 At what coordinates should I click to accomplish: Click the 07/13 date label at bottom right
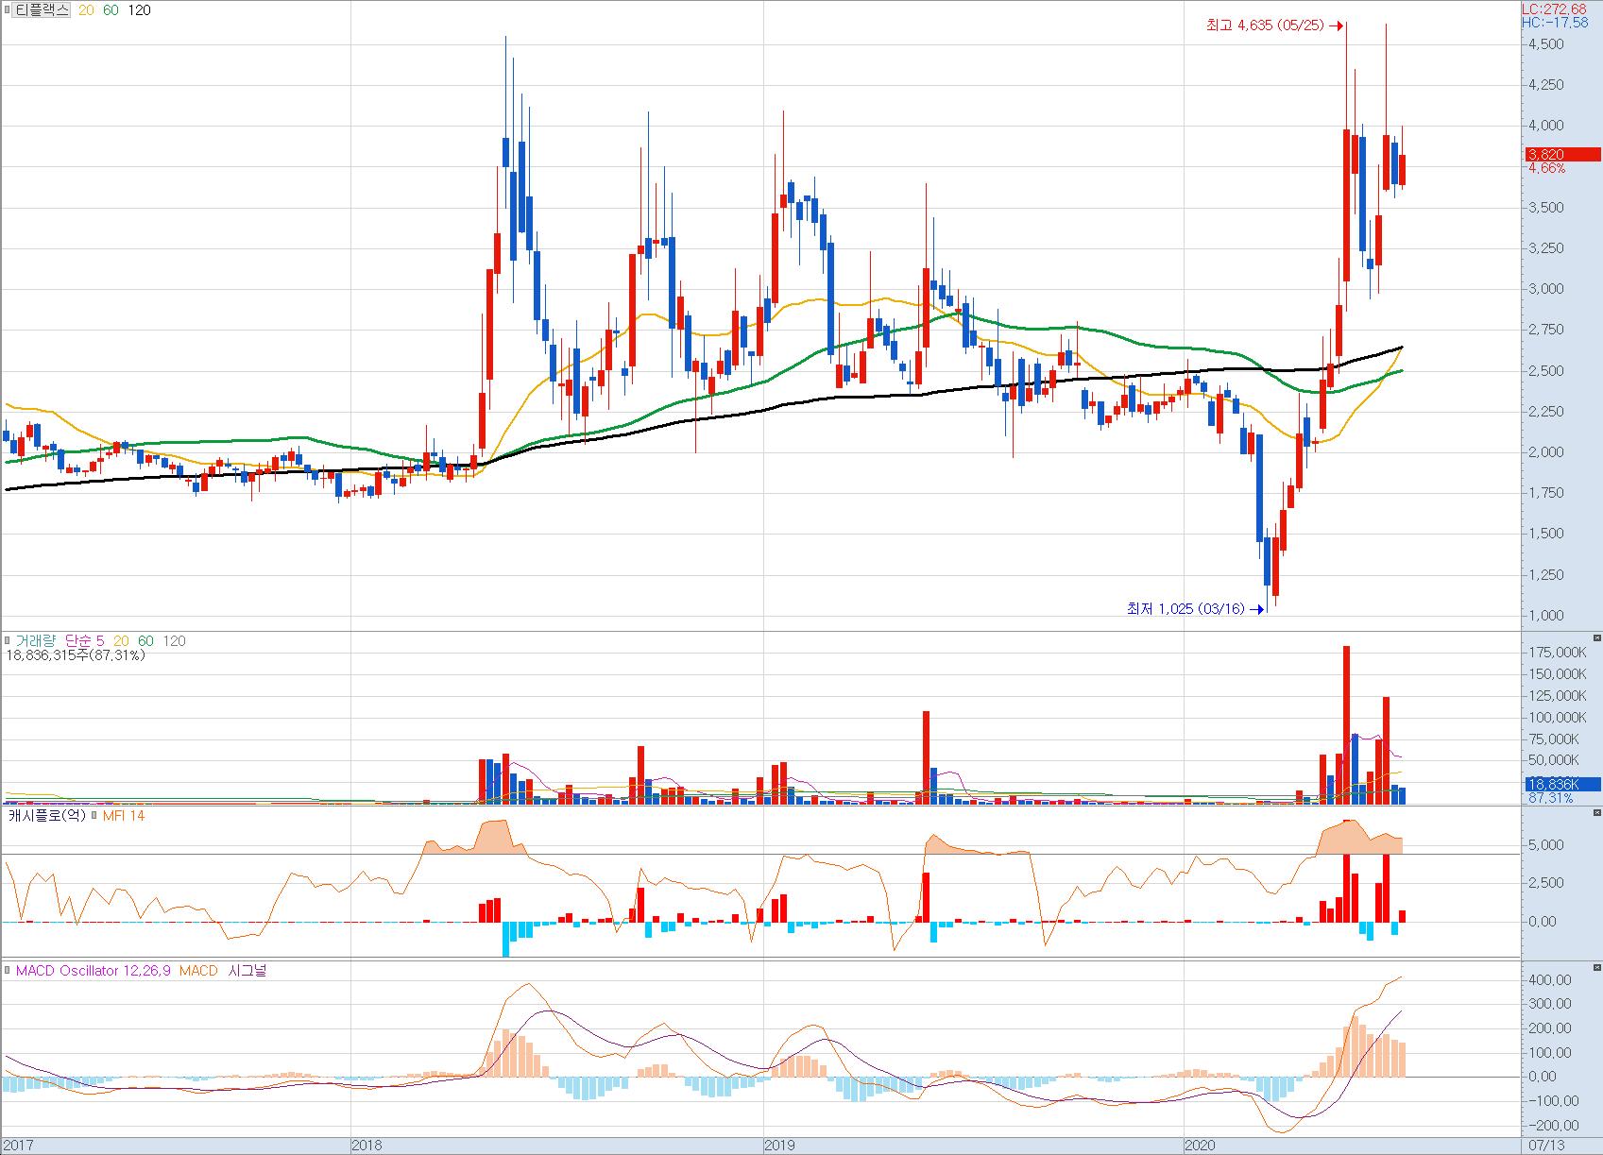(1546, 1146)
